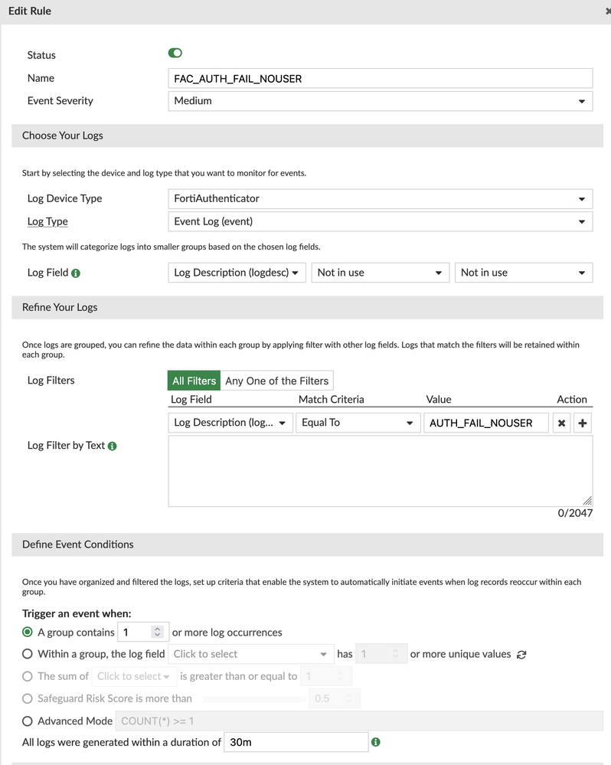Open the Log Device Type dropdown
This screenshot has width=611, height=765.
pyautogui.click(x=380, y=198)
